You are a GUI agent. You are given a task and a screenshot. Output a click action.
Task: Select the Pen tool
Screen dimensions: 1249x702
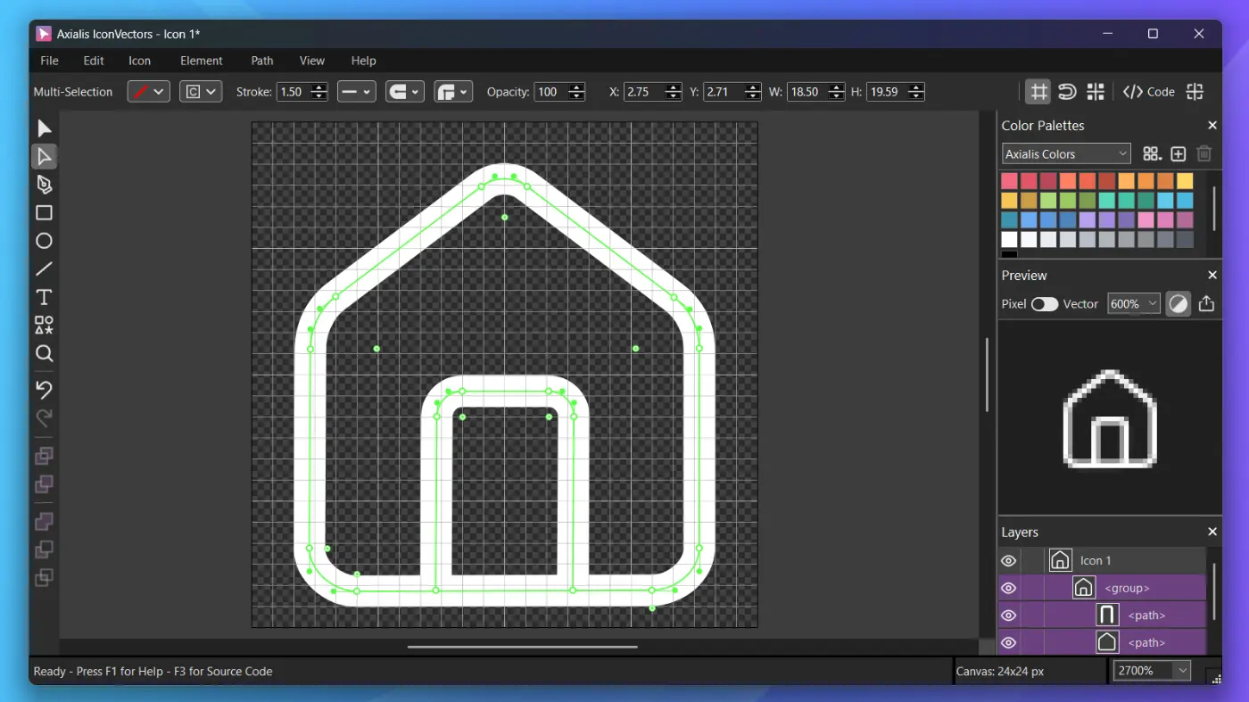44,185
